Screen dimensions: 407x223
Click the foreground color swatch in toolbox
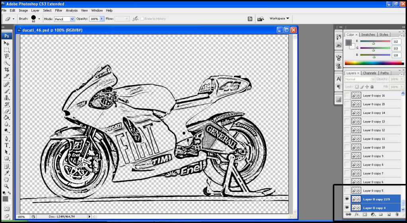coord(5,199)
